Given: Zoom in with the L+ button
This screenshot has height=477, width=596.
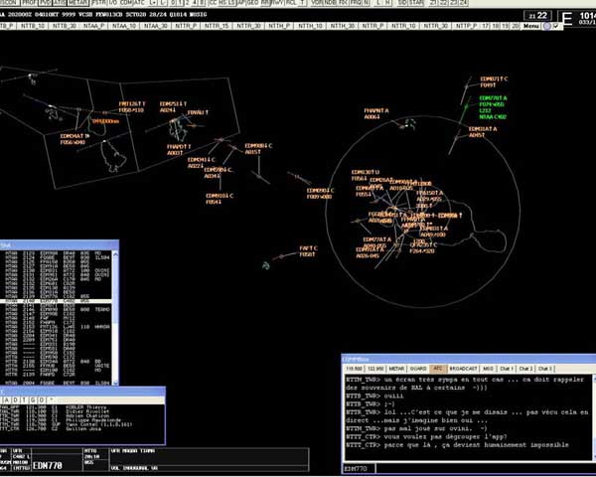Looking at the screenshot, I should pos(154,3).
